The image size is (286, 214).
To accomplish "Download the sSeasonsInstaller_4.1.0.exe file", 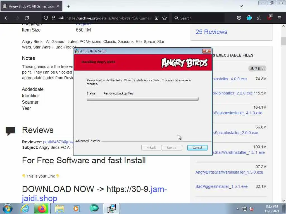I will [x=237, y=113].
